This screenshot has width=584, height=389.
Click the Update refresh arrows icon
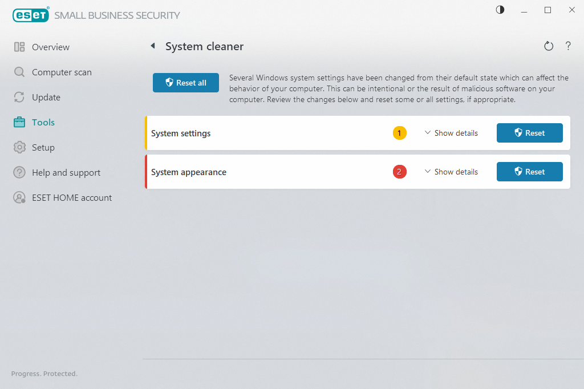[x=19, y=98]
